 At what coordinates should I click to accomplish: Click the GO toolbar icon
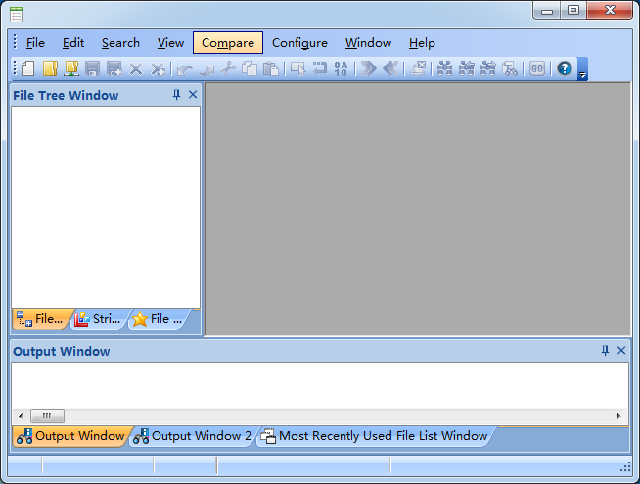(x=537, y=68)
